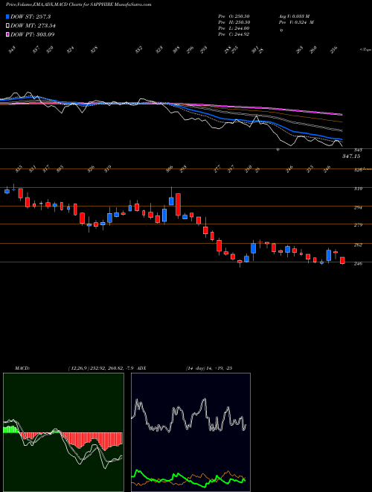Click the 262 price axis label
Screen dimensions: 372x492
[358, 245]
